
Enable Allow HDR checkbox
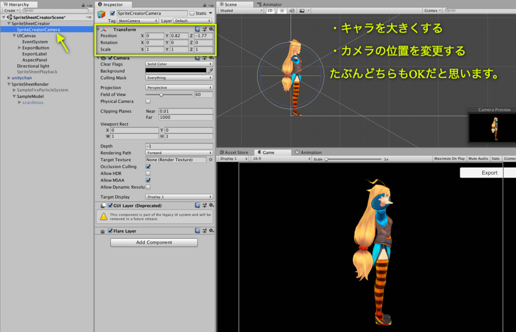click(148, 173)
